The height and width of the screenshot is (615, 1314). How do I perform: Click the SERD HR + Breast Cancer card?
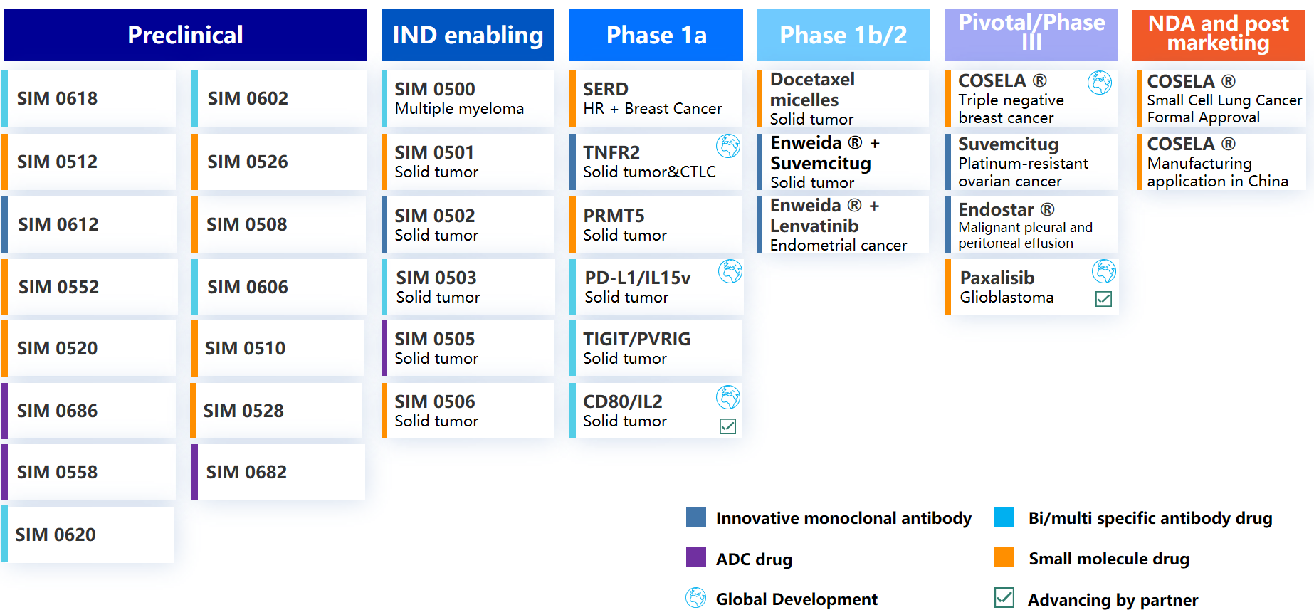tap(656, 98)
